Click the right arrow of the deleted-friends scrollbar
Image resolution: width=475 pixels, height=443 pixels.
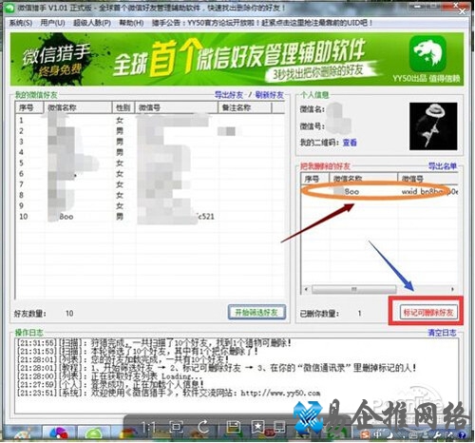[x=452, y=289]
